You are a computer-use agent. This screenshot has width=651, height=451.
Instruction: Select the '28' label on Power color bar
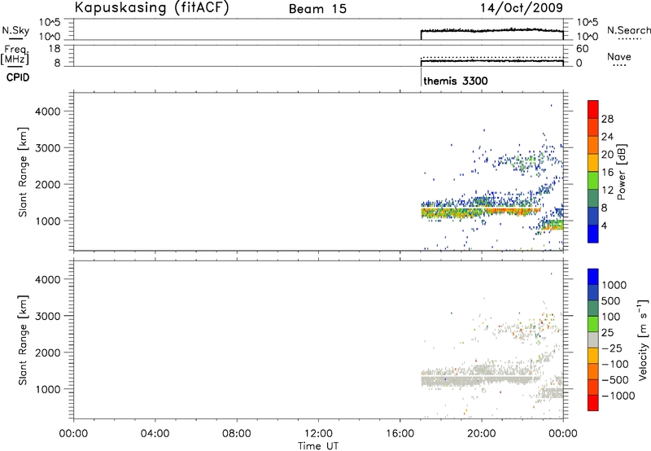click(x=607, y=119)
